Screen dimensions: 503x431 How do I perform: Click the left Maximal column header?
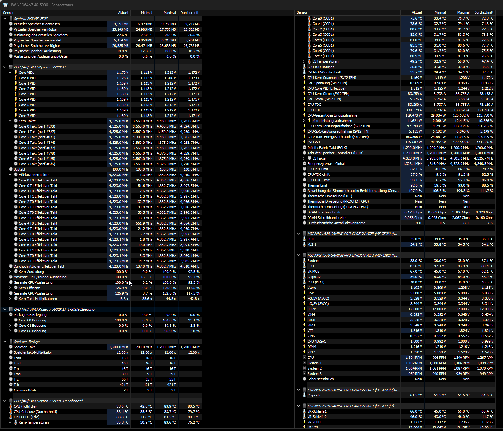click(166, 13)
